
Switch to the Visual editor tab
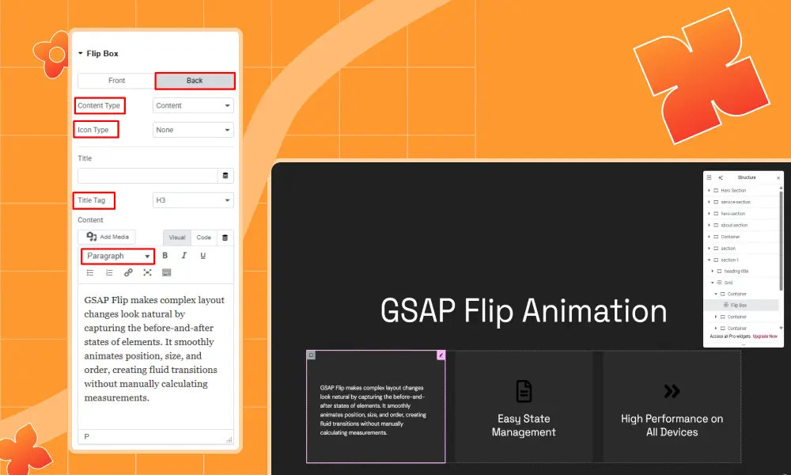click(x=177, y=237)
